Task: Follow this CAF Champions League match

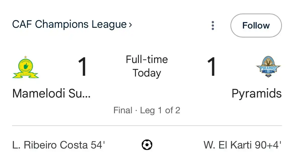Action: [x=256, y=25]
